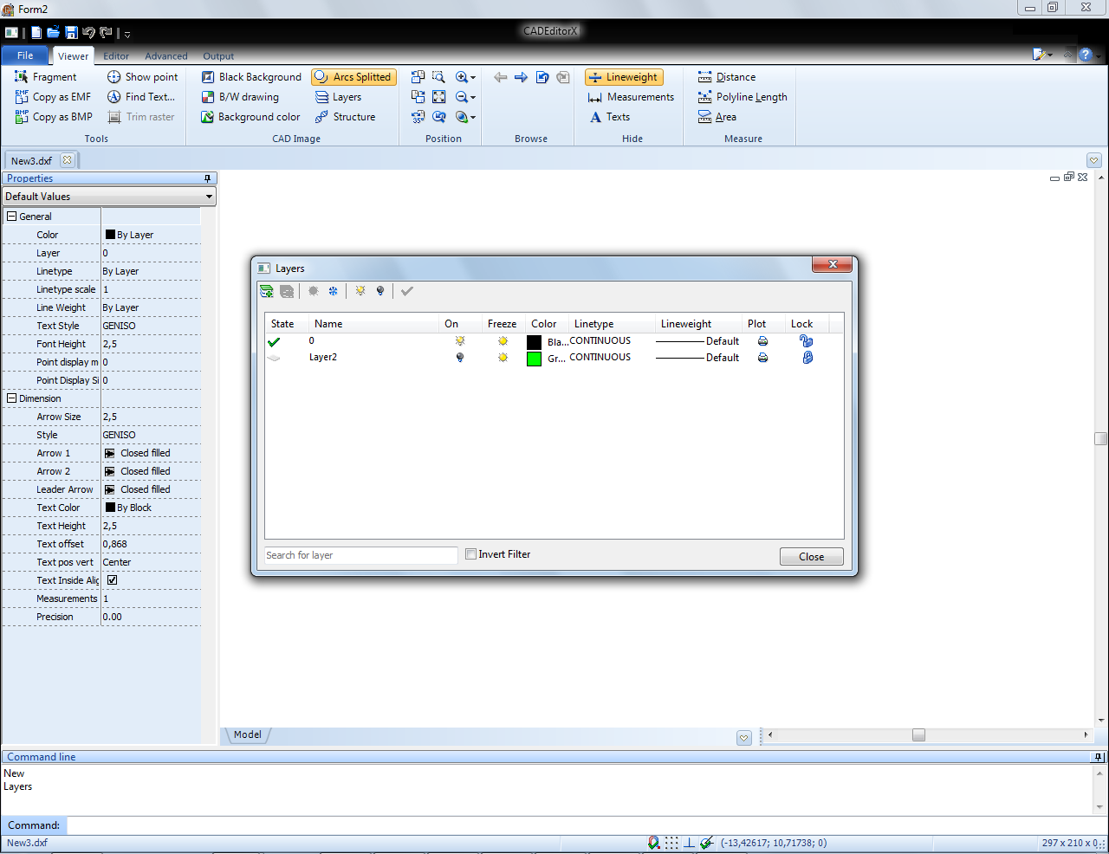Screen dimensions: 1109x854
Task: Collapse the General properties group
Action: [12, 217]
